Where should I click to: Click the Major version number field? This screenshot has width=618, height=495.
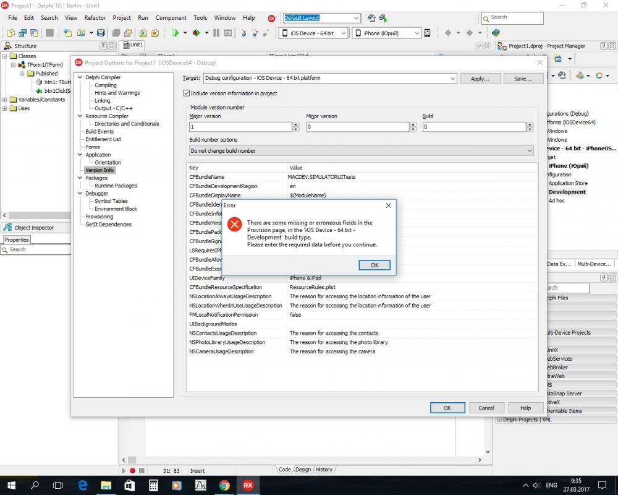click(x=240, y=127)
